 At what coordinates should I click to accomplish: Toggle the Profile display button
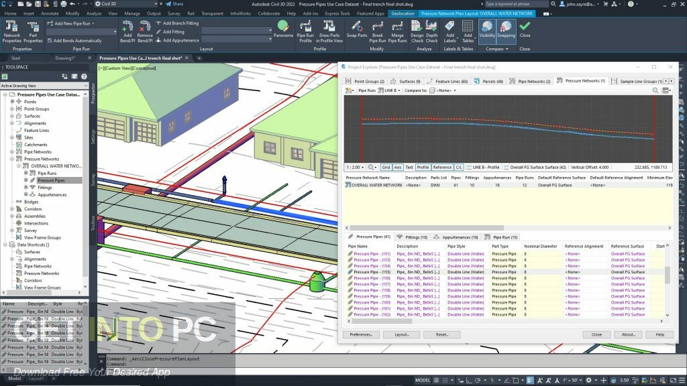pos(423,167)
